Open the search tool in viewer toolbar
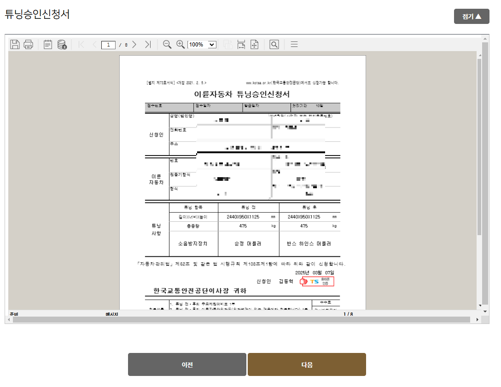Image resolution: width=501 pixels, height=387 pixels. tap(274, 44)
